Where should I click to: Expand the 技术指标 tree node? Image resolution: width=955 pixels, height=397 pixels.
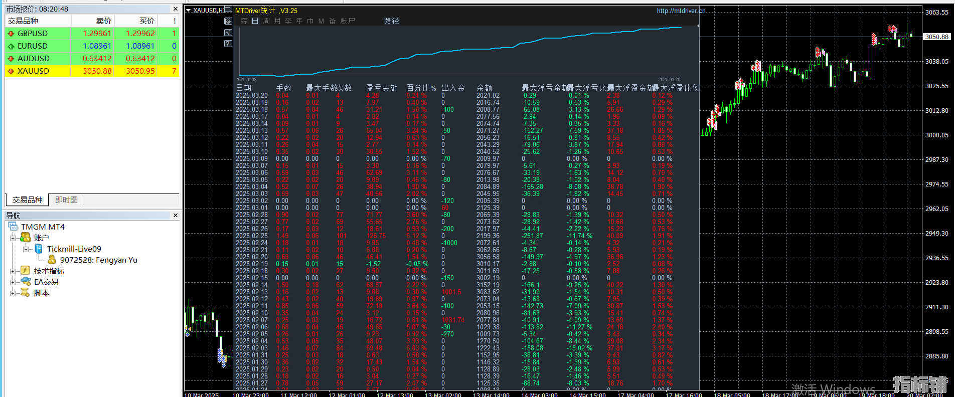click(13, 271)
